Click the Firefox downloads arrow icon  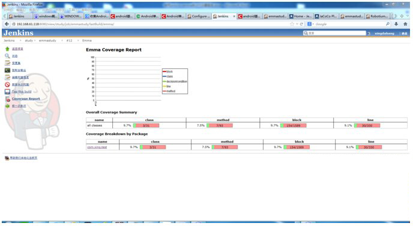pyautogui.click(x=396, y=24)
